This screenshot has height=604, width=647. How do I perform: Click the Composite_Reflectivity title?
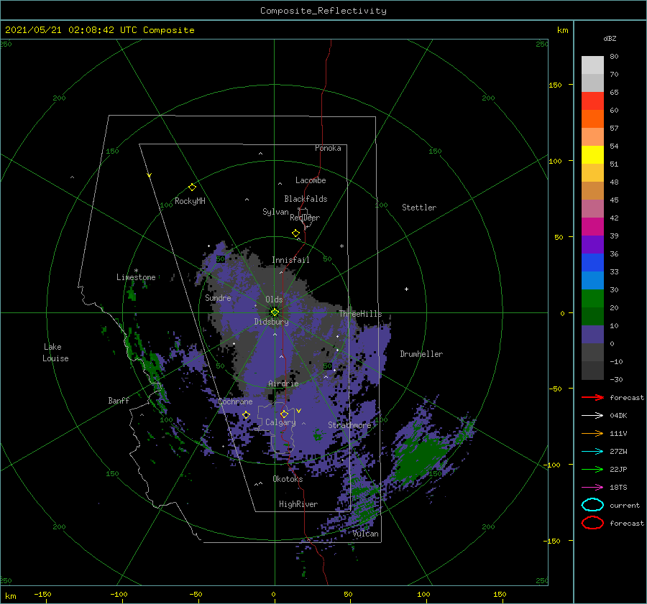coord(323,11)
